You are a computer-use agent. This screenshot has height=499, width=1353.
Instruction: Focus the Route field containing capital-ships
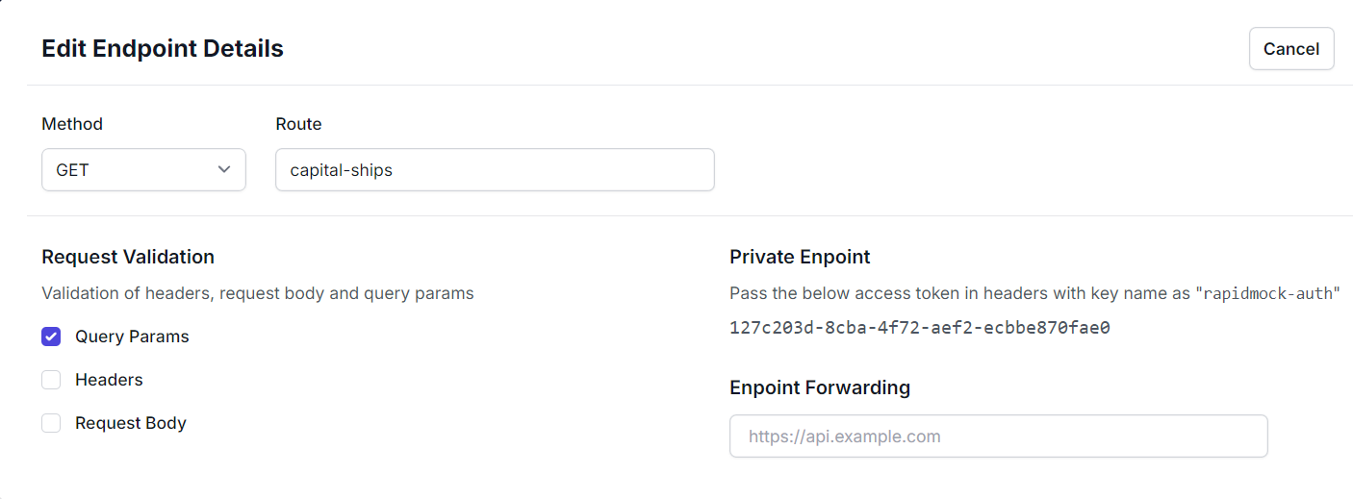494,169
